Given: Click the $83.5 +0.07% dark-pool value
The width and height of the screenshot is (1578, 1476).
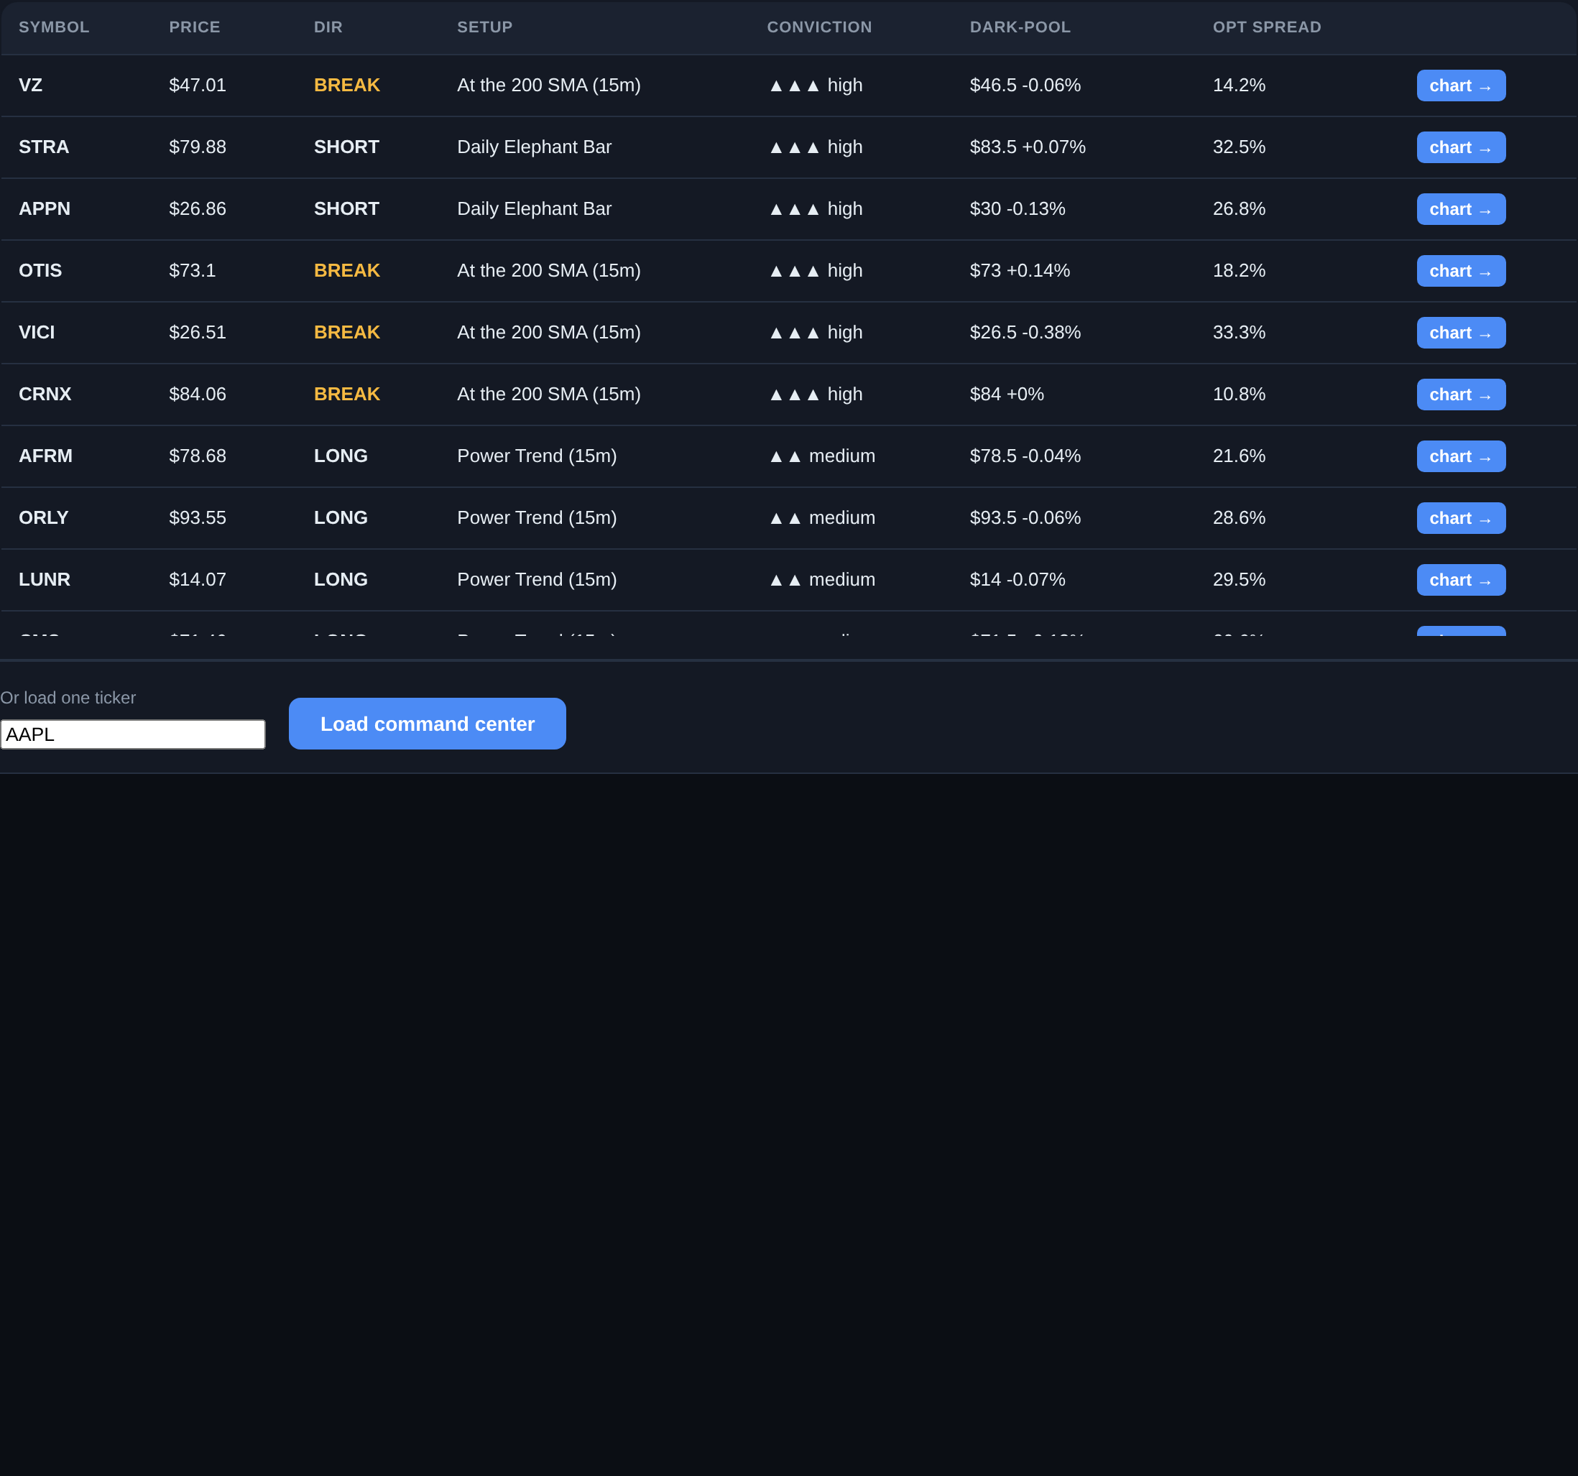Looking at the screenshot, I should tap(1027, 147).
